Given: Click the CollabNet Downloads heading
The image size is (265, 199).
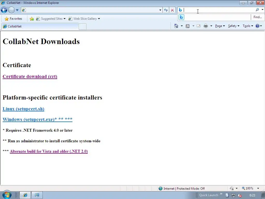Looking at the screenshot, I should coord(41,41).
